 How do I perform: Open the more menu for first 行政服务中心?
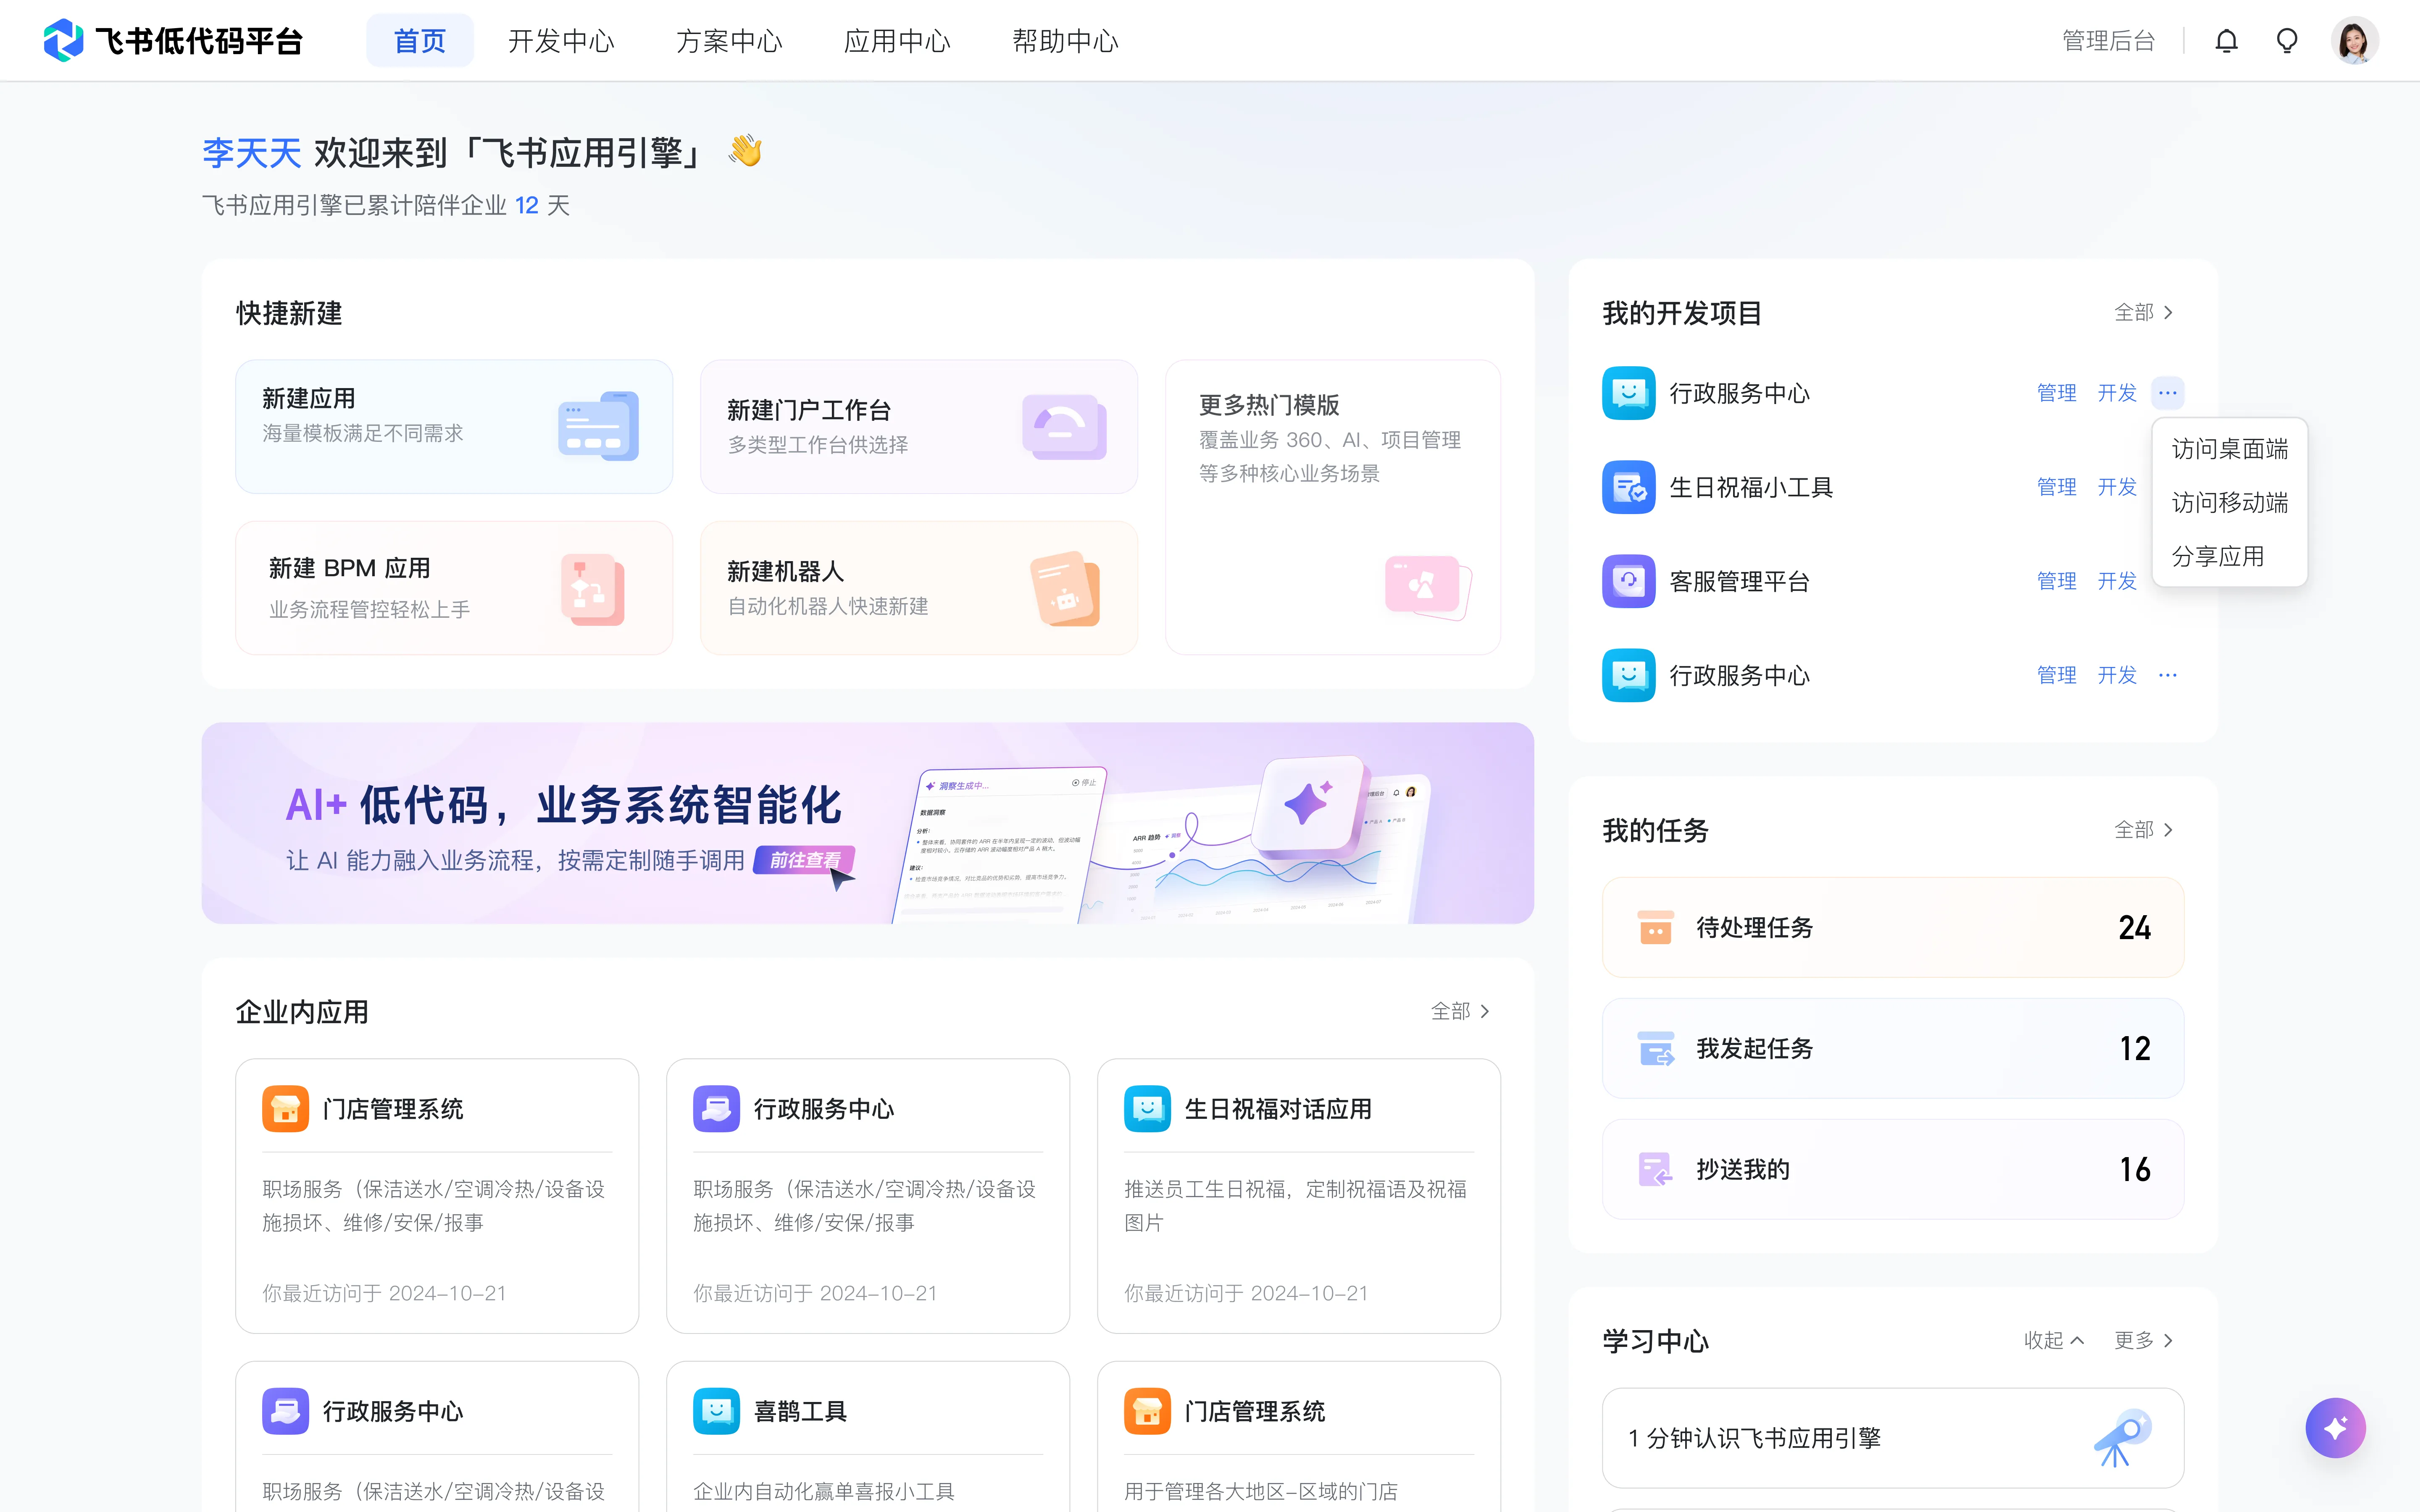(x=2167, y=393)
